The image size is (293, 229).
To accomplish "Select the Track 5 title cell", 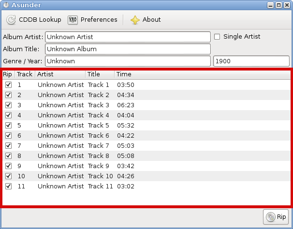I will [99, 125].
